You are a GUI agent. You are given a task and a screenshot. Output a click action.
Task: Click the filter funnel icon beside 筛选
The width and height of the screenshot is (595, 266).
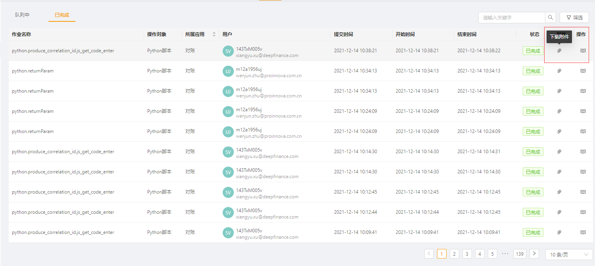(569, 17)
